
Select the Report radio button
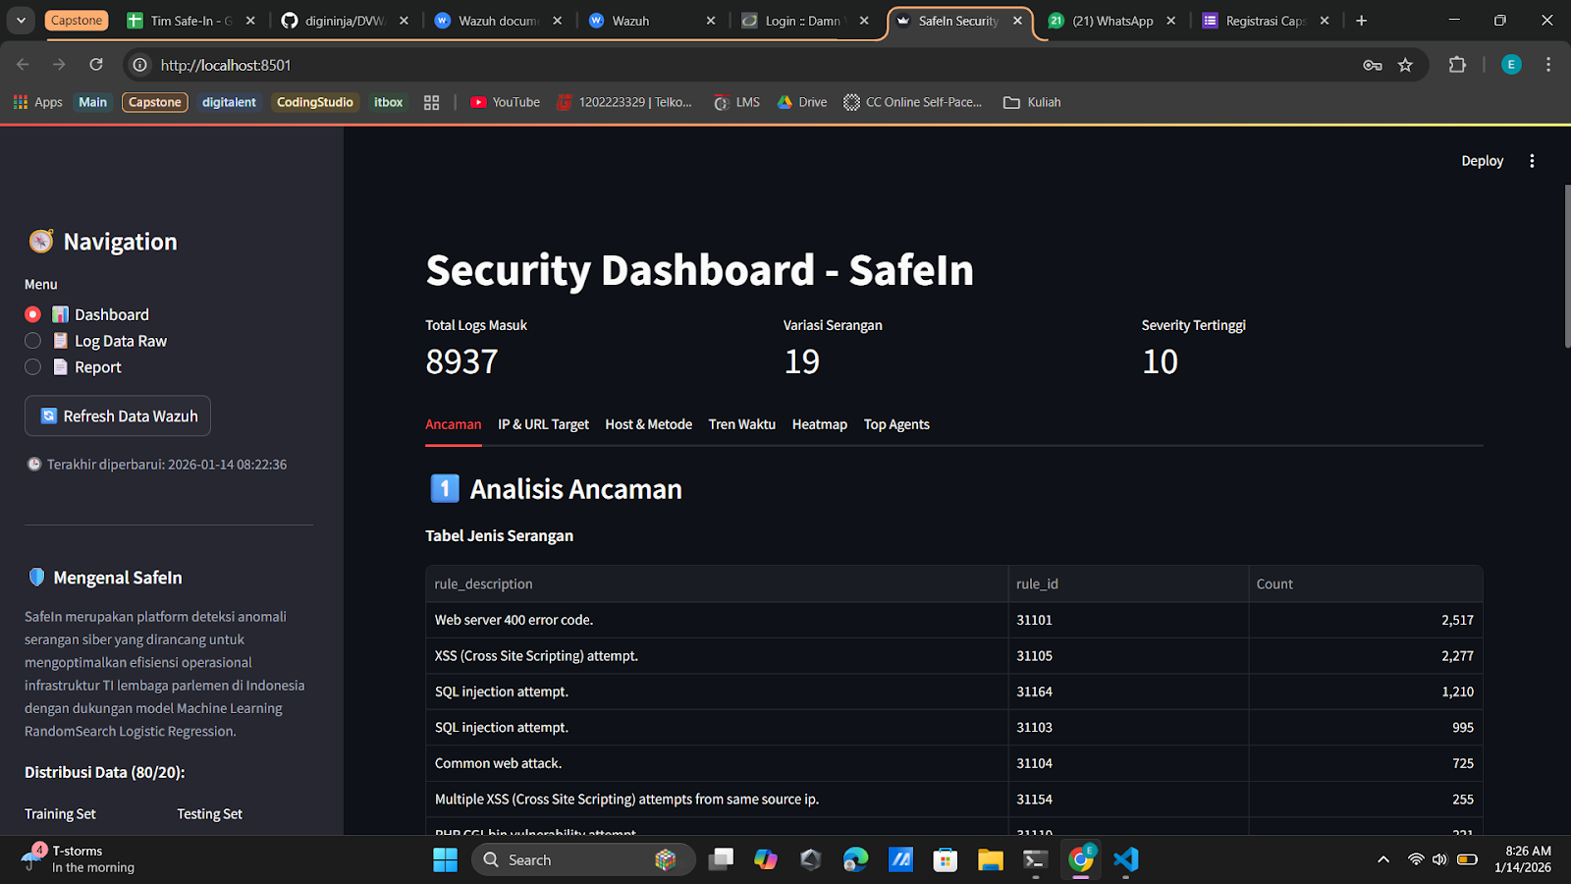click(x=32, y=366)
